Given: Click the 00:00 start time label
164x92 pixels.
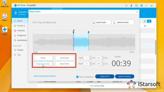Looking at the screenshot, I should pos(35,52).
